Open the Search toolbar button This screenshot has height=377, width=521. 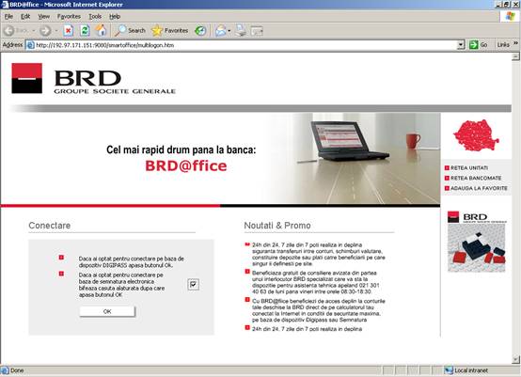pyautogui.click(x=130, y=31)
